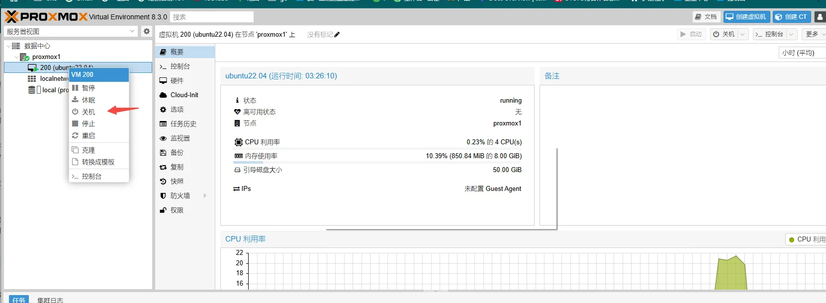Open Documentation (文档) button
This screenshot has height=303, width=826.
coord(706,17)
